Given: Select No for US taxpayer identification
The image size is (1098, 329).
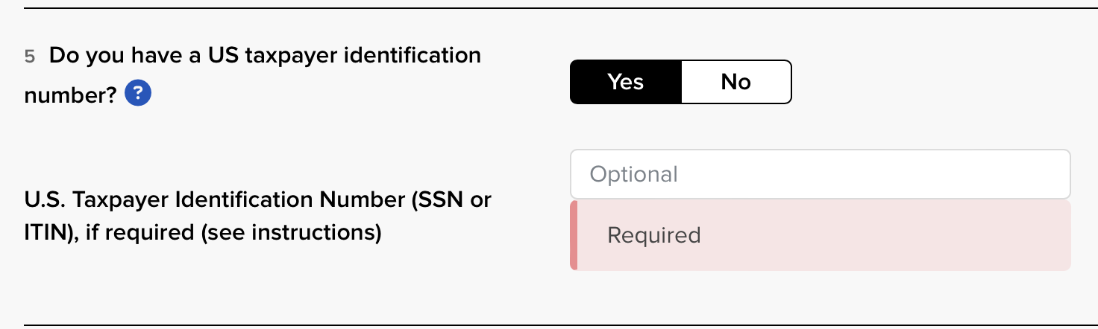Looking at the screenshot, I should pyautogui.click(x=735, y=82).
